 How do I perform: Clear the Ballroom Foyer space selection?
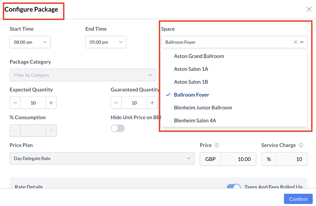295,42
